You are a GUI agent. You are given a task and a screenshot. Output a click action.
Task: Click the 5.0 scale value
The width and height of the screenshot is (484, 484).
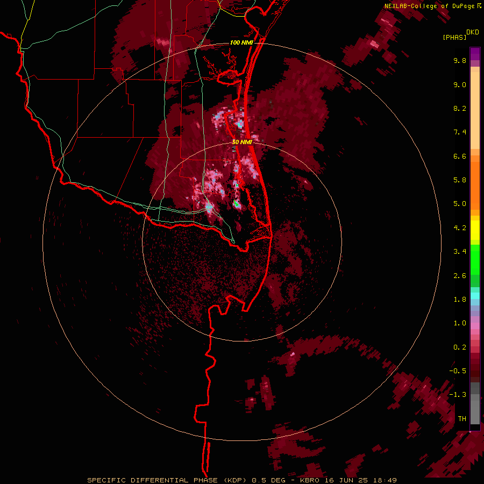[460, 204]
